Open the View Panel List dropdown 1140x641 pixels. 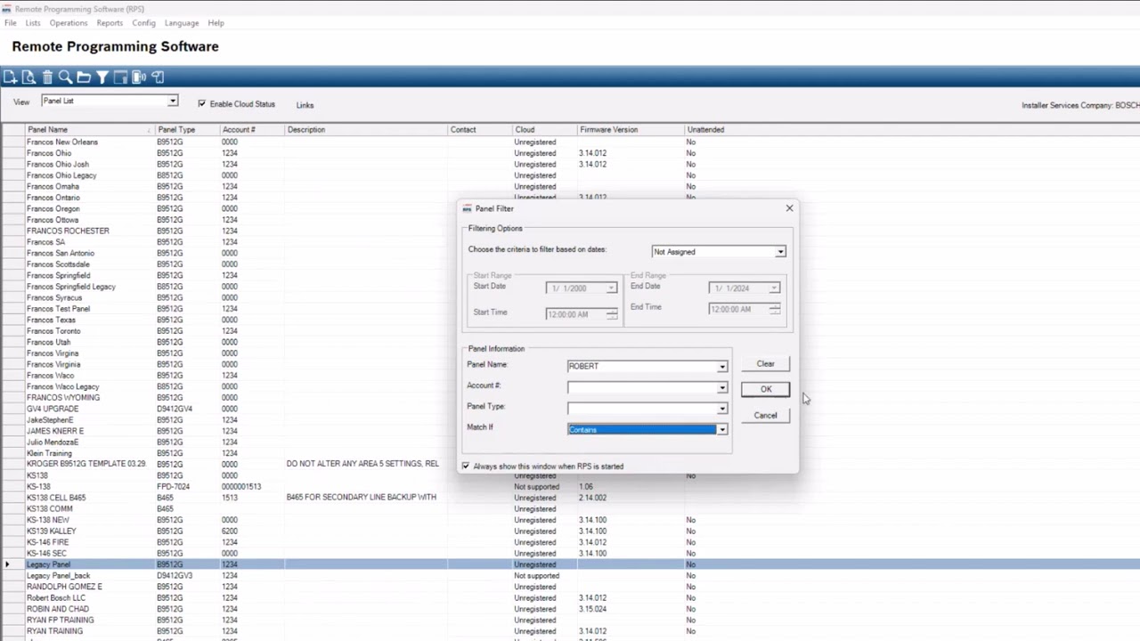click(173, 101)
